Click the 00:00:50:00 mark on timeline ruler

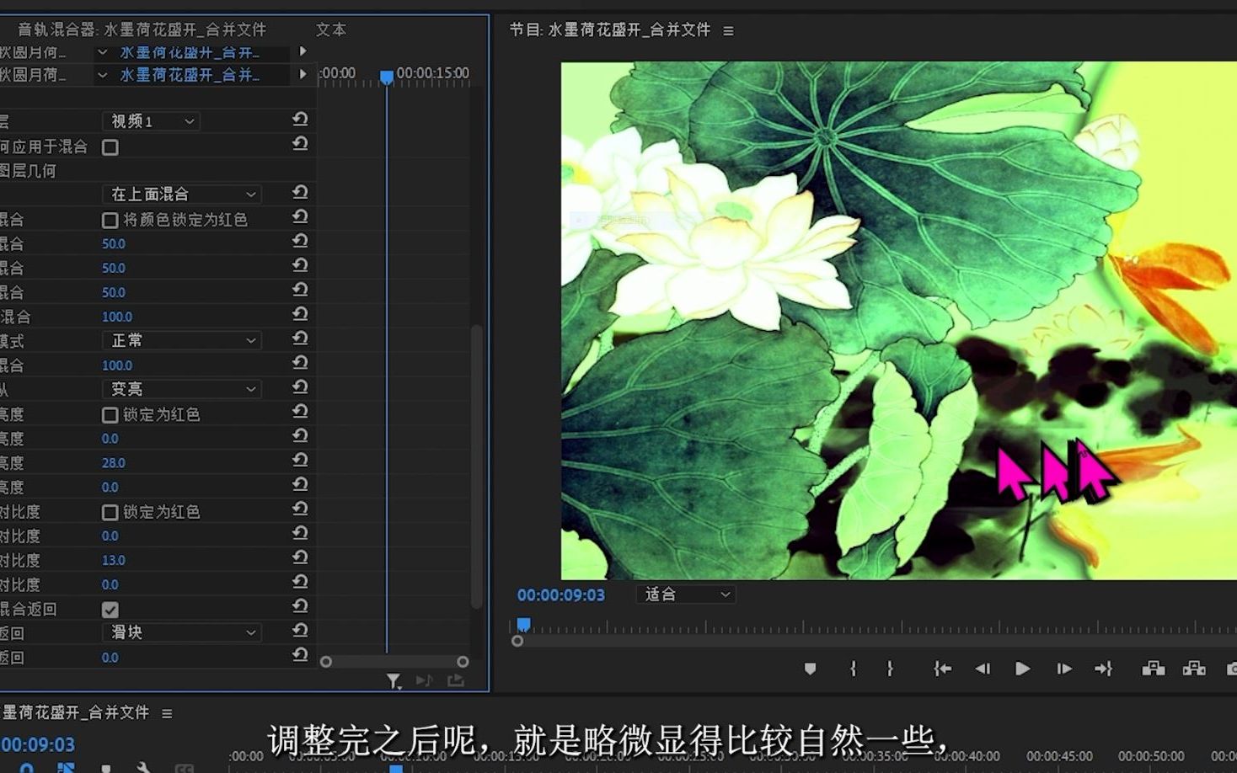click(1151, 756)
